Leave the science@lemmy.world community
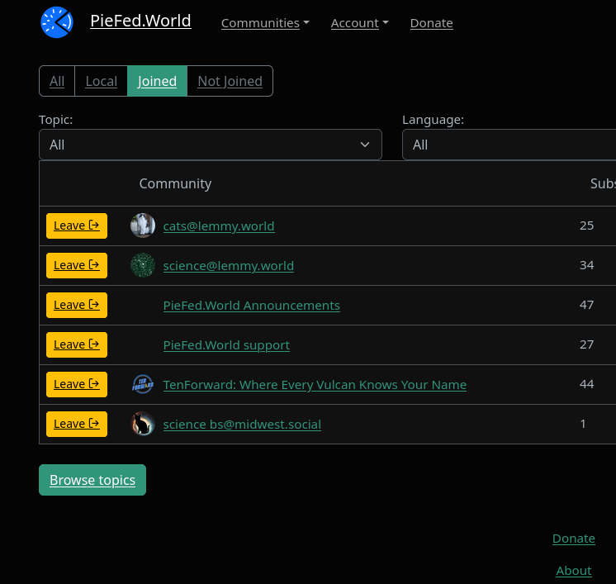 (x=77, y=266)
